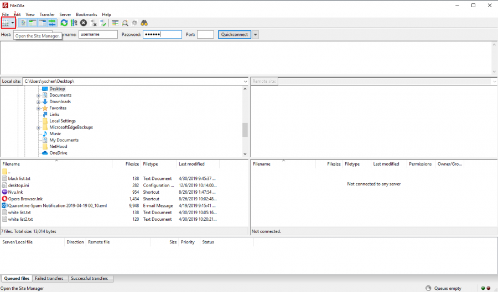498x292 pixels.
Task: Sort local files by Filesize column
Action: pos(132,164)
